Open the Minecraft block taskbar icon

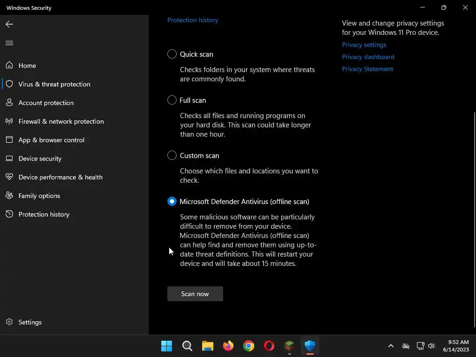pyautogui.click(x=289, y=346)
